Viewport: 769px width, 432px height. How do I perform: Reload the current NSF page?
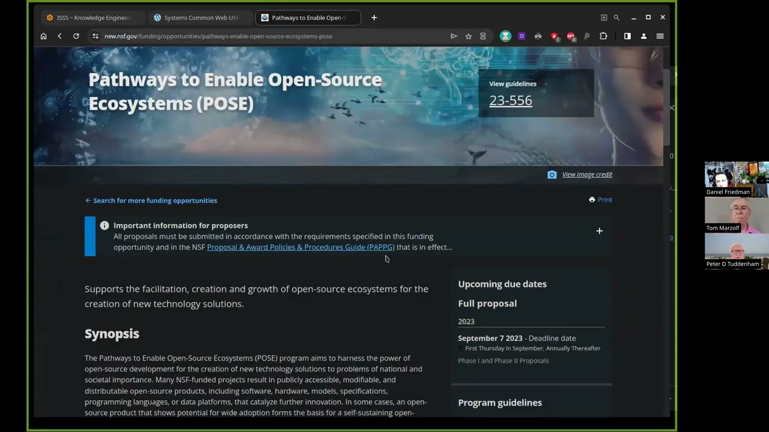coord(76,36)
